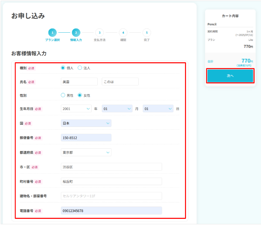The width and height of the screenshot is (261, 227).
Task: Open the birth year dropdown showing 2001
Action: coord(76,109)
